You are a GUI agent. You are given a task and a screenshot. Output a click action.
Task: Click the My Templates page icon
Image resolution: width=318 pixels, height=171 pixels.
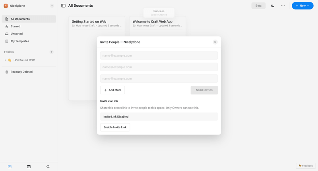click(7, 41)
